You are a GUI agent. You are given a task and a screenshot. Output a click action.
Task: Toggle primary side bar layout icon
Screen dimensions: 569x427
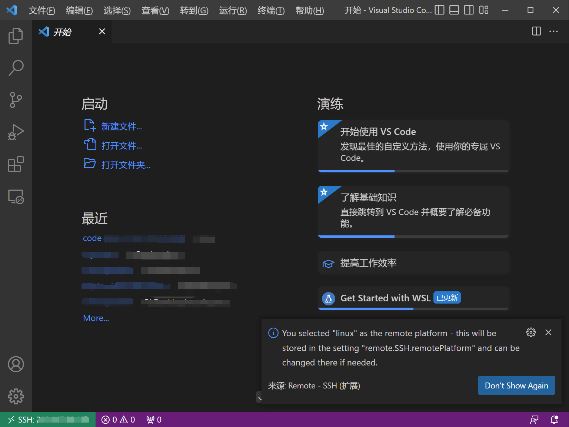pyautogui.click(x=439, y=10)
